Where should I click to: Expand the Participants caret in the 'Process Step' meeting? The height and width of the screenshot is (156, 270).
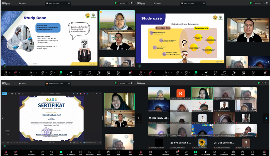click(36, 72)
